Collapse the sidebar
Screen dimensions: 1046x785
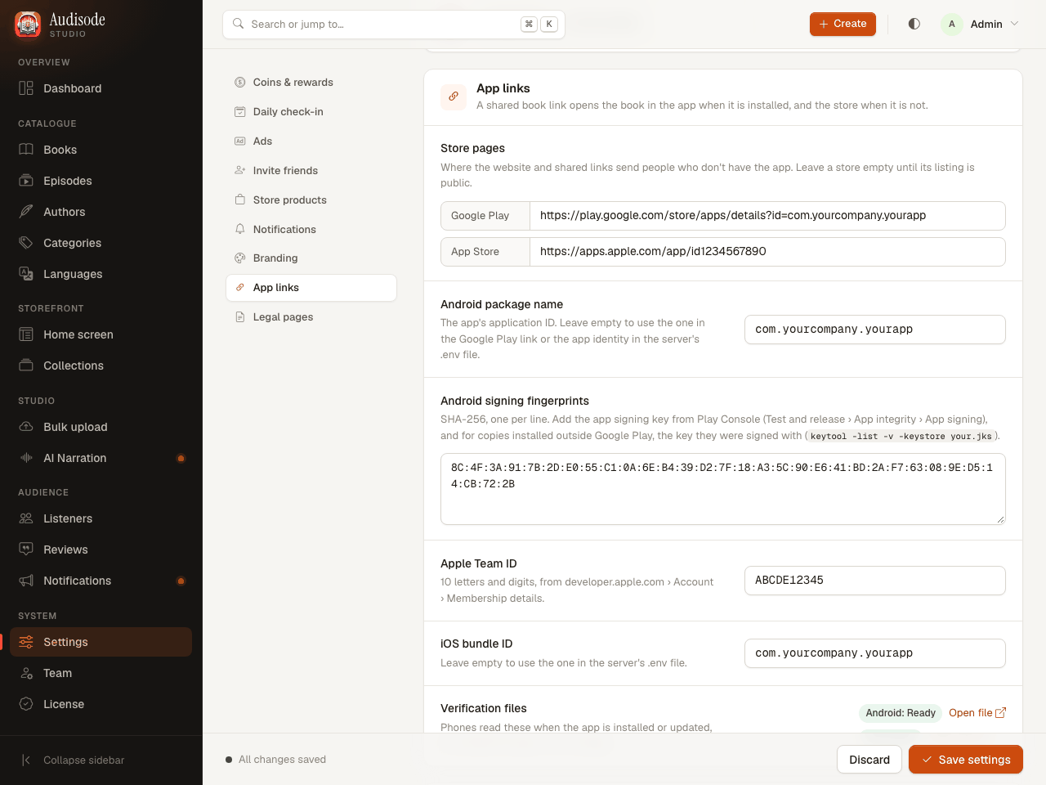101,760
